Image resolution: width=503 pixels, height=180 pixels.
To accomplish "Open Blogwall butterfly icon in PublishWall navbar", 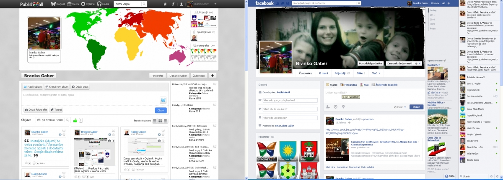I will pyautogui.click(x=53, y=4).
